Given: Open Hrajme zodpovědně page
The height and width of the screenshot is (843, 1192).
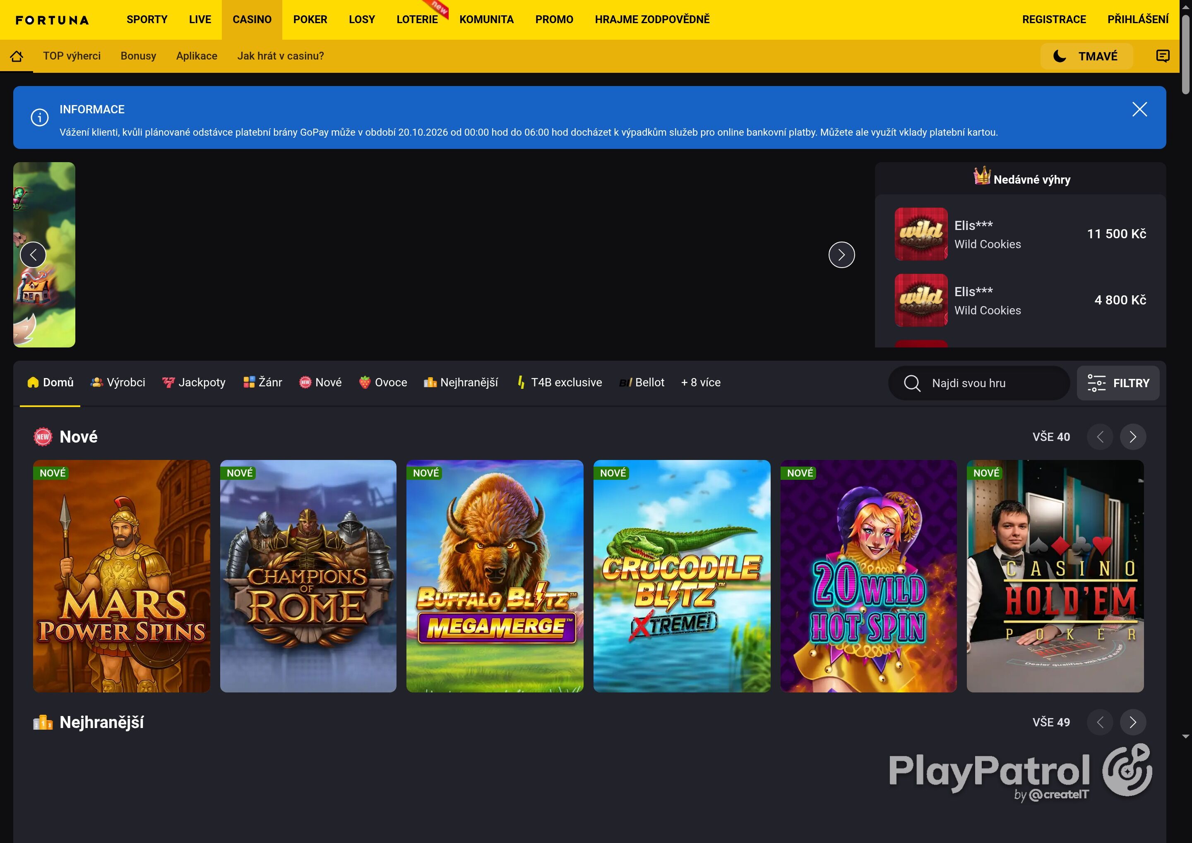Looking at the screenshot, I should click(652, 20).
